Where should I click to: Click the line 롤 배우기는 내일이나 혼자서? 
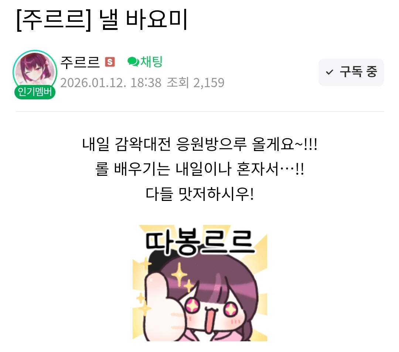pos(200,169)
